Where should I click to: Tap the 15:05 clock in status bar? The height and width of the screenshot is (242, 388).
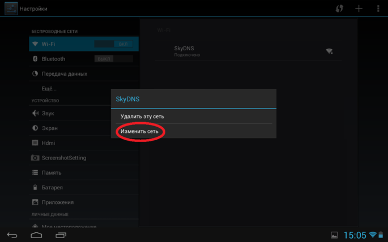tap(355, 235)
